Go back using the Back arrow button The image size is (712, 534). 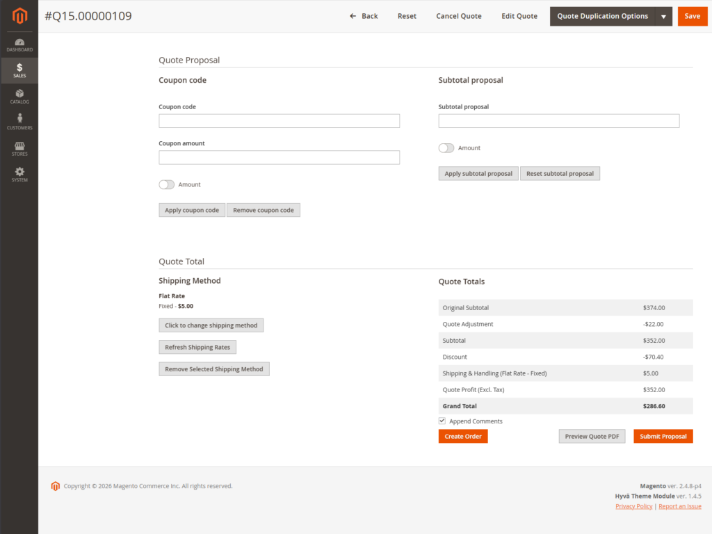pos(363,17)
